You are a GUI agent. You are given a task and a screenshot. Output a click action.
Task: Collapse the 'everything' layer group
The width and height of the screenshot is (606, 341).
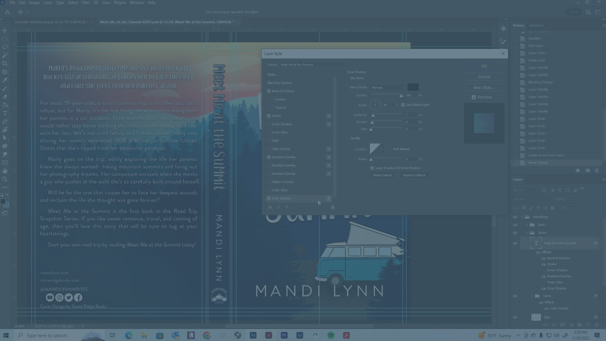pos(522,217)
